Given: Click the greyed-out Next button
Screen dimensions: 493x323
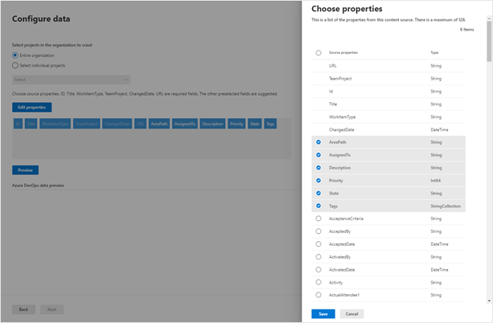Looking at the screenshot, I should pos(52,309).
